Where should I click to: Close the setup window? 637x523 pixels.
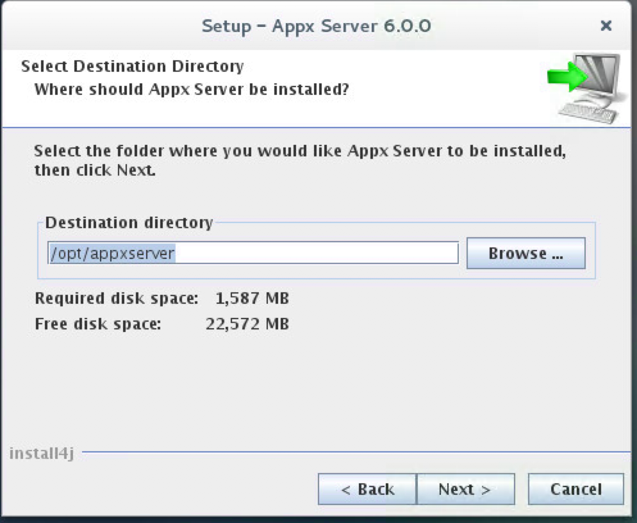606,26
